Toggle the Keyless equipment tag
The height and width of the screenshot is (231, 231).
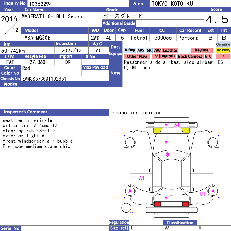point(202,50)
